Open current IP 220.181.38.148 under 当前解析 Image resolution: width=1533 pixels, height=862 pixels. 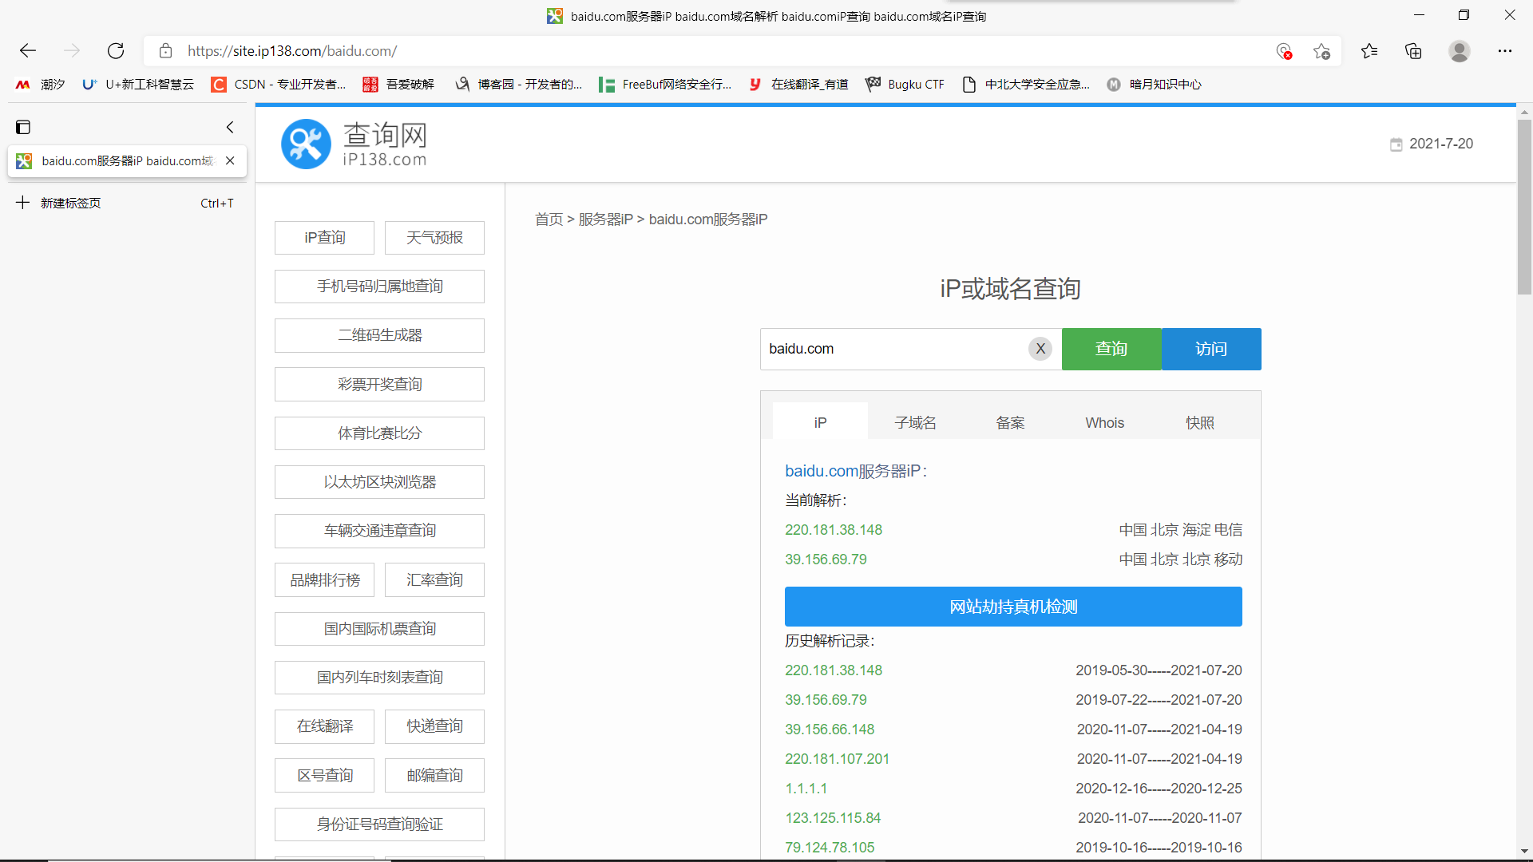click(834, 530)
